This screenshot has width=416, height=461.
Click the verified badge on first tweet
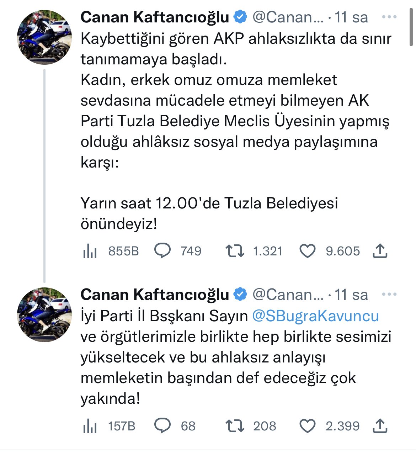[241, 17]
